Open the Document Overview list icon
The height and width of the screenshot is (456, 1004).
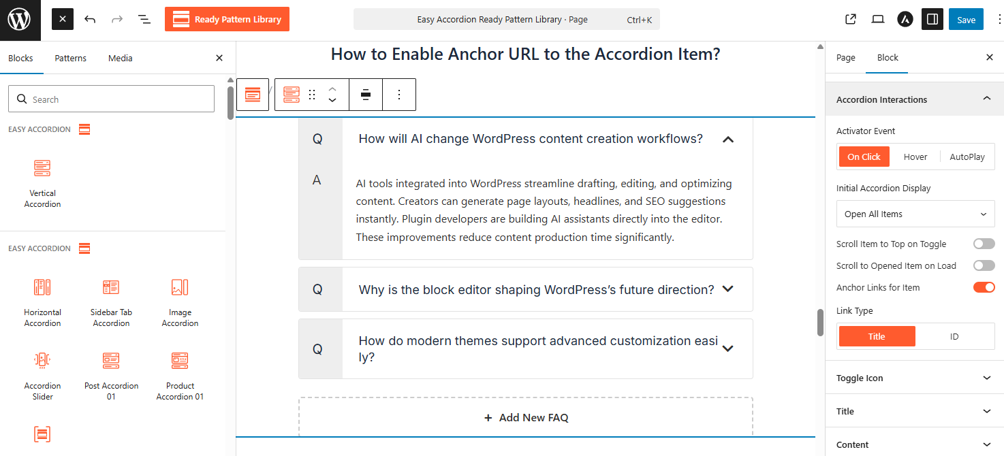click(x=144, y=20)
